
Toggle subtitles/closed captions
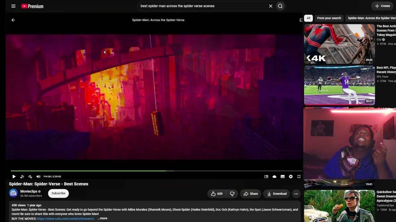pyautogui.click(x=282, y=177)
